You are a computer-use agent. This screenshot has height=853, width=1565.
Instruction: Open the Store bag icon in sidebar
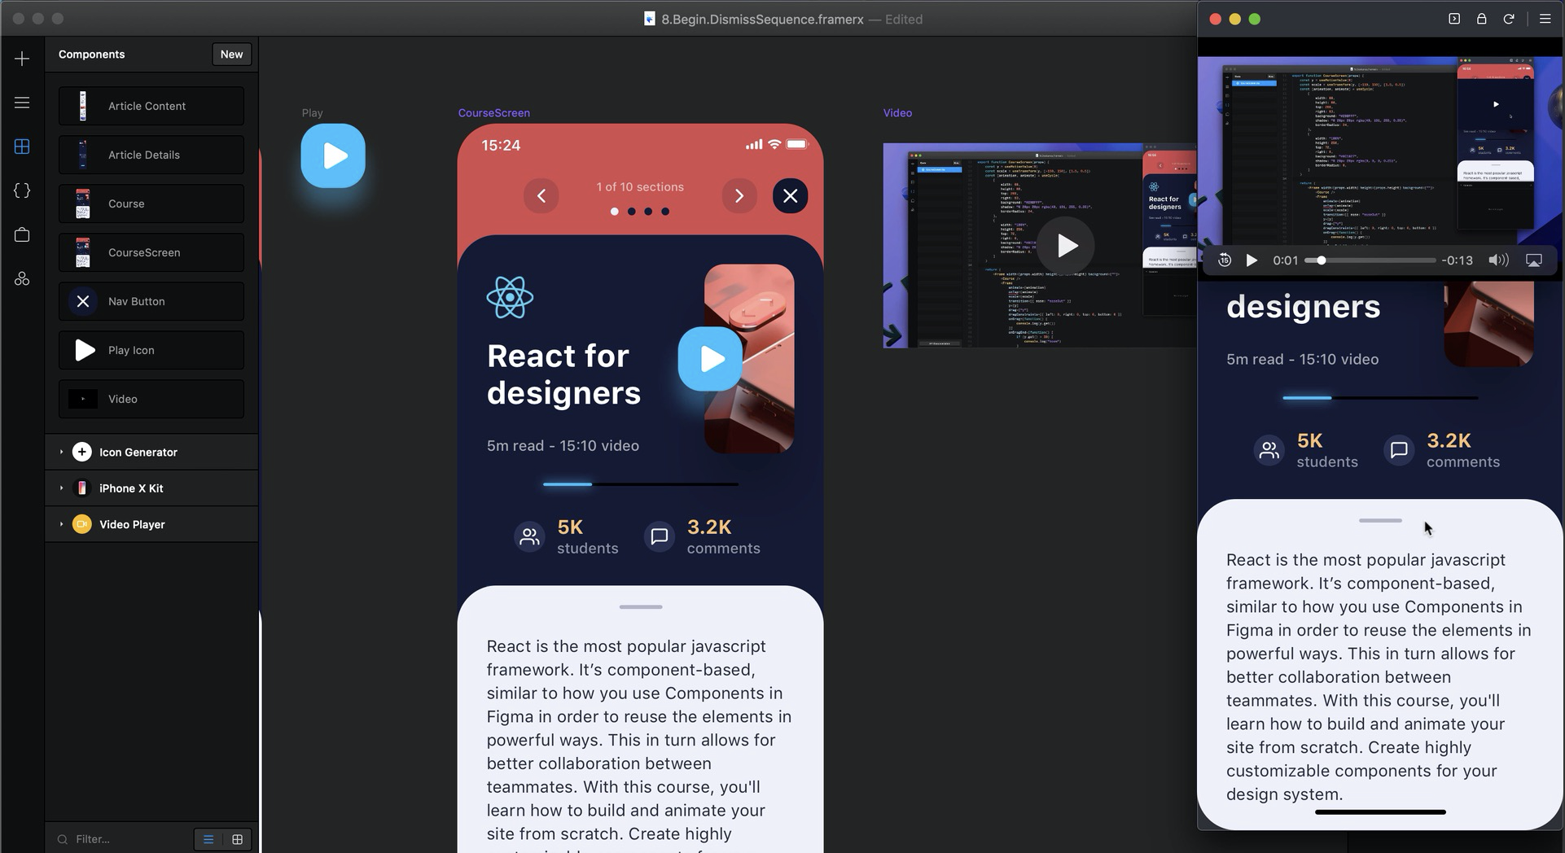click(x=22, y=234)
